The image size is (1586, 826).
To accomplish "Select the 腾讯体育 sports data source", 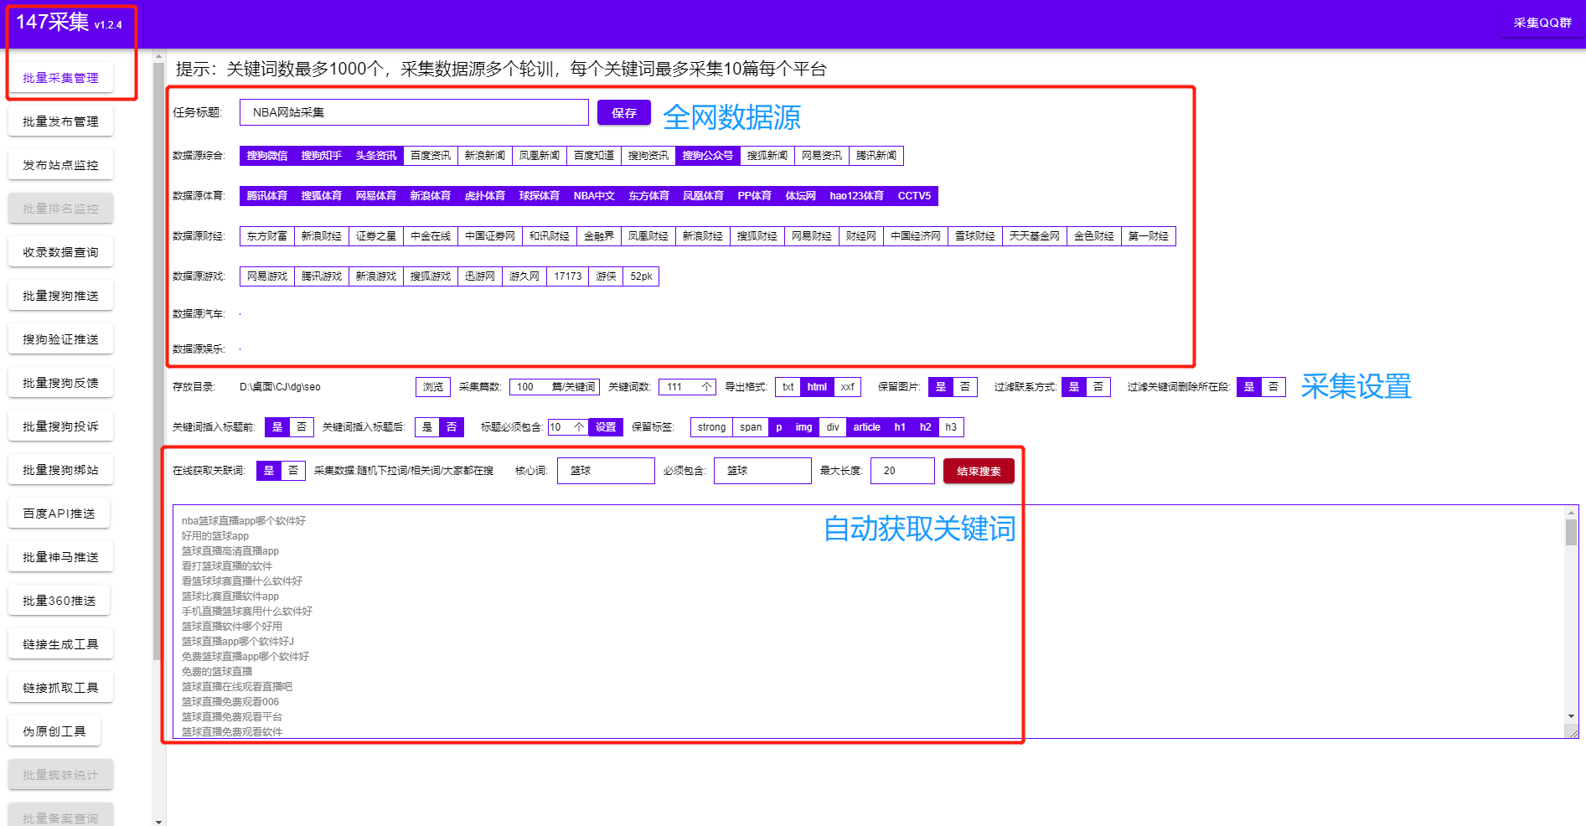I will point(266,195).
